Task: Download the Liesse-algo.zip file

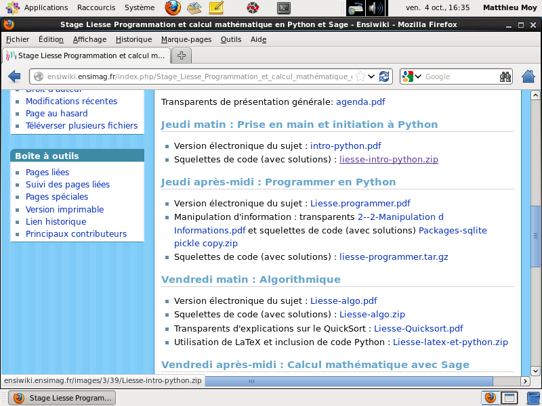Action: click(372, 314)
